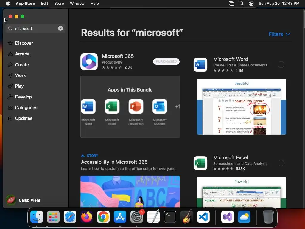Open Microsoft 365 app icon
Screen dimensions: 305x229
(89, 62)
